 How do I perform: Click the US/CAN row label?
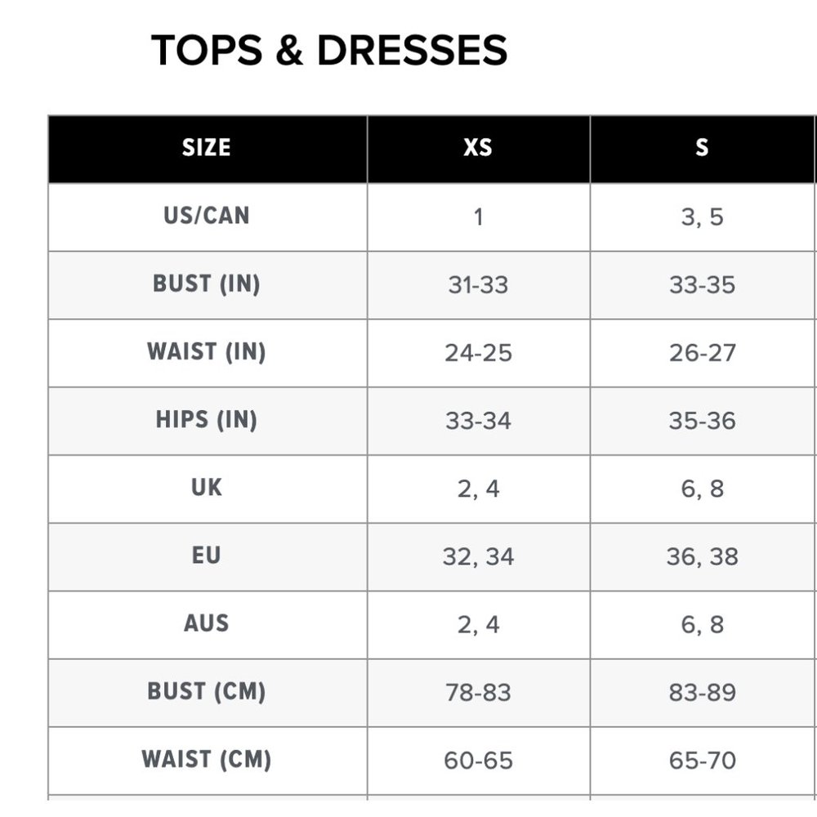coord(207,216)
